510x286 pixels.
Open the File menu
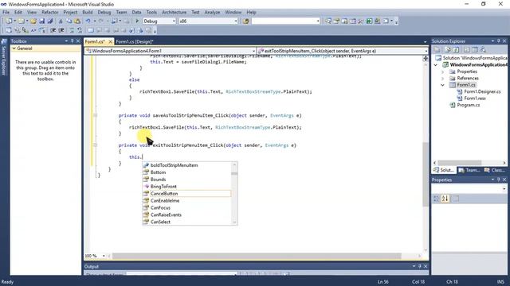(6, 13)
